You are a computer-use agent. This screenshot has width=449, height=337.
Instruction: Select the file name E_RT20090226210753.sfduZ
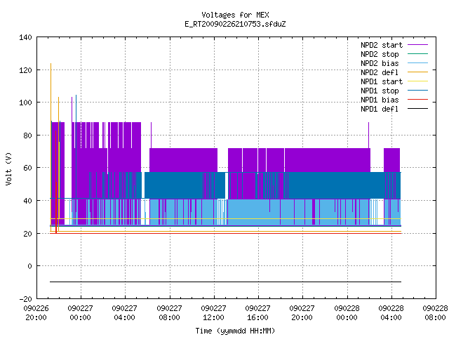pyautogui.click(x=235, y=24)
